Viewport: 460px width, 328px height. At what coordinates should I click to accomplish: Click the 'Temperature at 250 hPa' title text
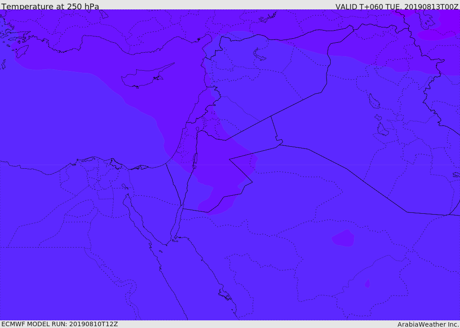pos(50,6)
